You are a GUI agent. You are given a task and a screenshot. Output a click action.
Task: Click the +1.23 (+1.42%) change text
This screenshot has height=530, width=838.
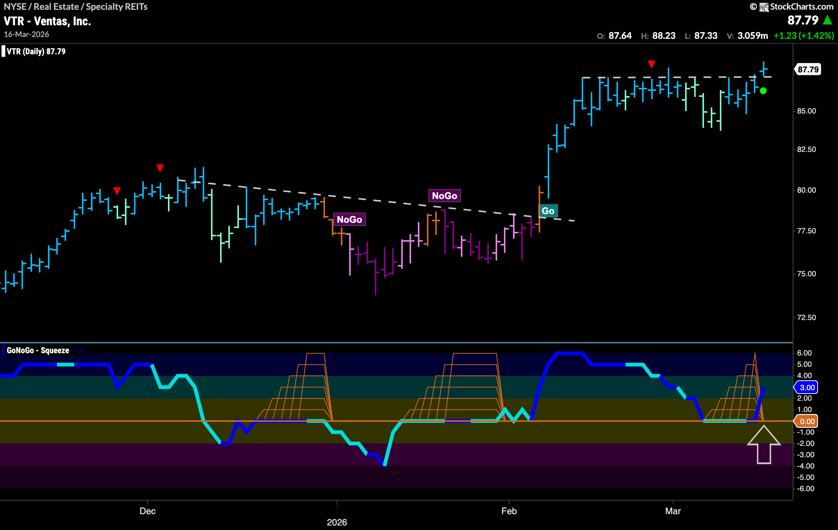point(804,36)
